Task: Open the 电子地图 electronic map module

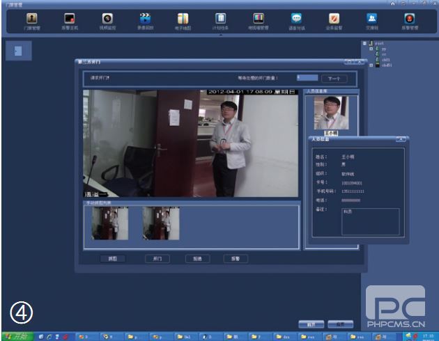Action: (x=183, y=20)
